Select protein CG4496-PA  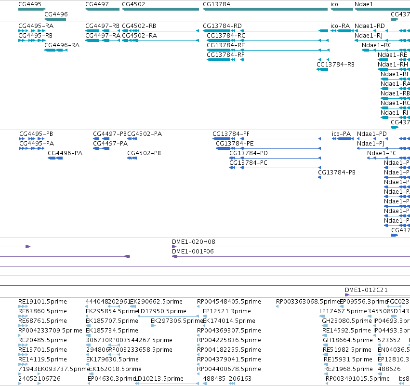(x=55, y=158)
